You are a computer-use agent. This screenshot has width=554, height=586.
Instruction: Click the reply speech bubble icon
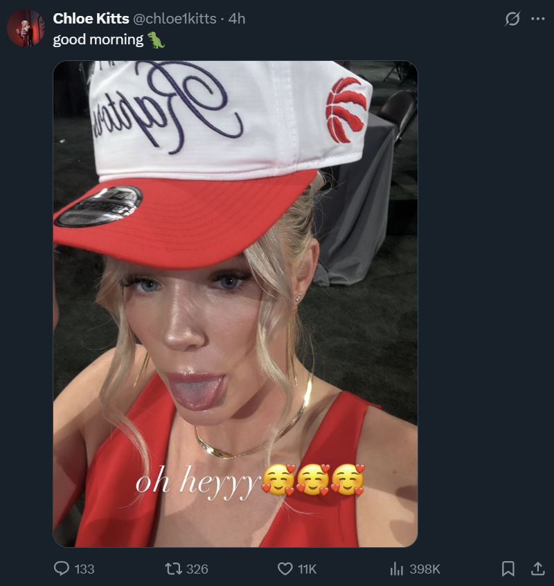pos(62,569)
